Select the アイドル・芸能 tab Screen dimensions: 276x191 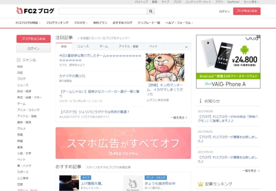click(x=128, y=46)
